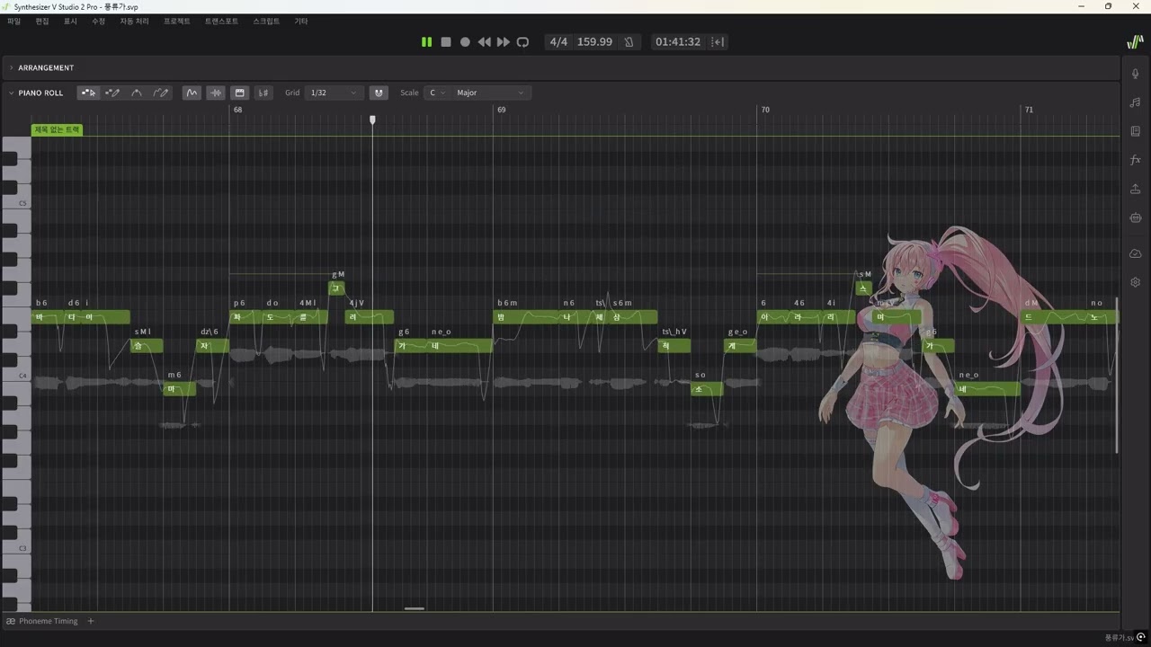Click the Synthesizer V logo icon at top right

(1135, 42)
